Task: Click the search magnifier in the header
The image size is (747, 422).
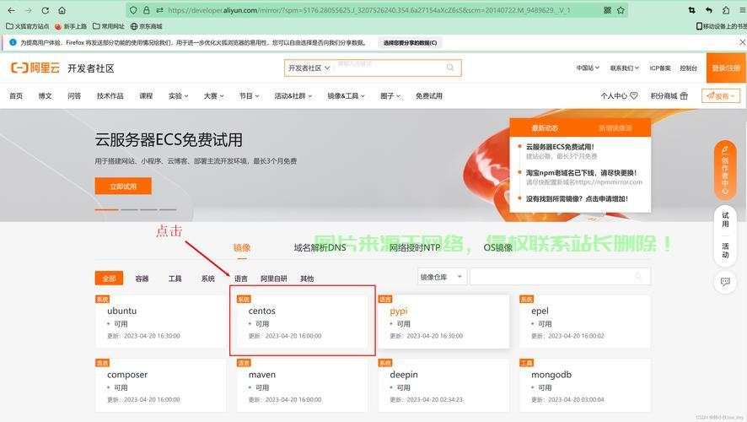Action: point(450,68)
